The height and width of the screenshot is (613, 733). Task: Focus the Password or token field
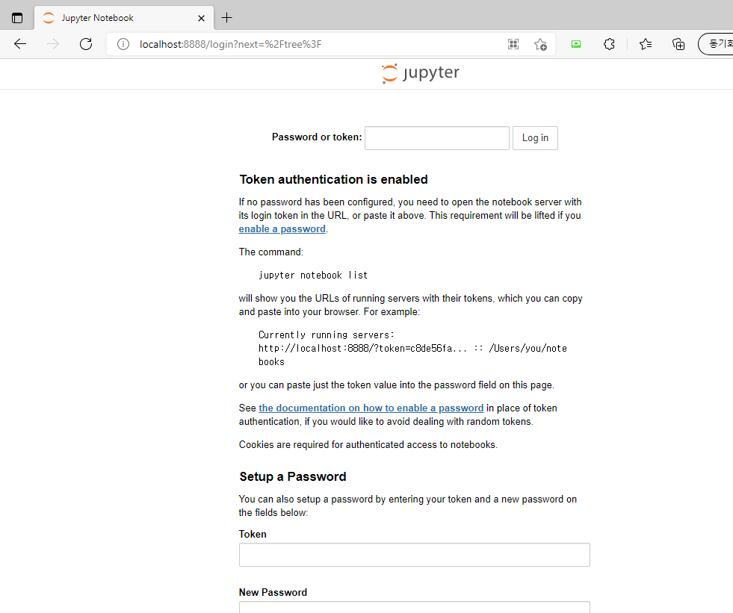(x=437, y=138)
